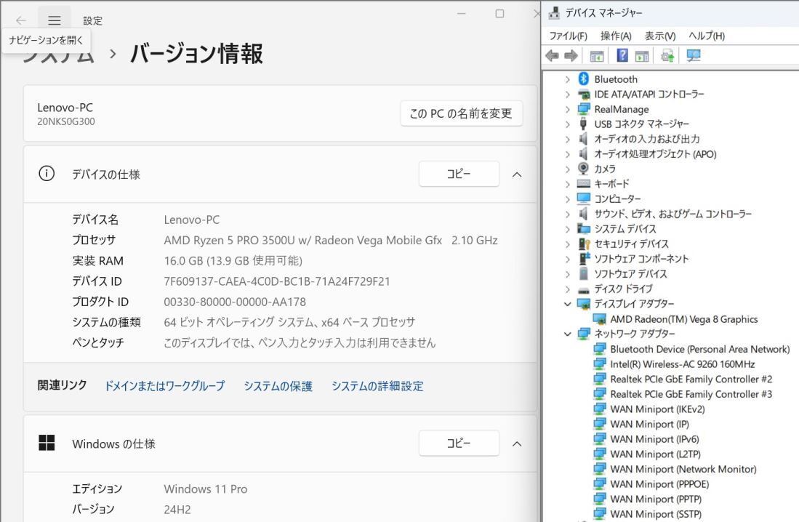Select WAN Miniport (IKEv2)

click(x=657, y=409)
